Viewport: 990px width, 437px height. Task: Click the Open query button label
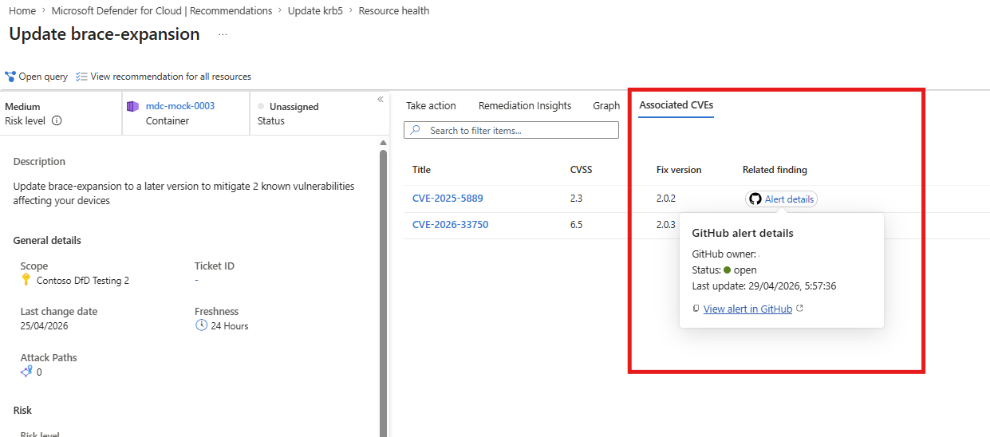coord(43,77)
